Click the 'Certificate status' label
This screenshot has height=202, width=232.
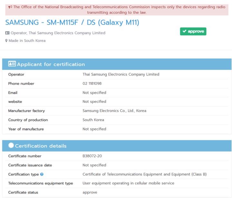click(x=23, y=192)
